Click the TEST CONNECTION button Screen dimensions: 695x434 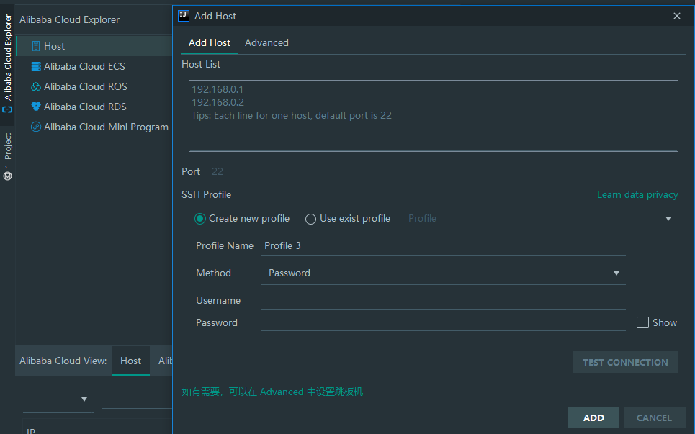[x=625, y=362]
